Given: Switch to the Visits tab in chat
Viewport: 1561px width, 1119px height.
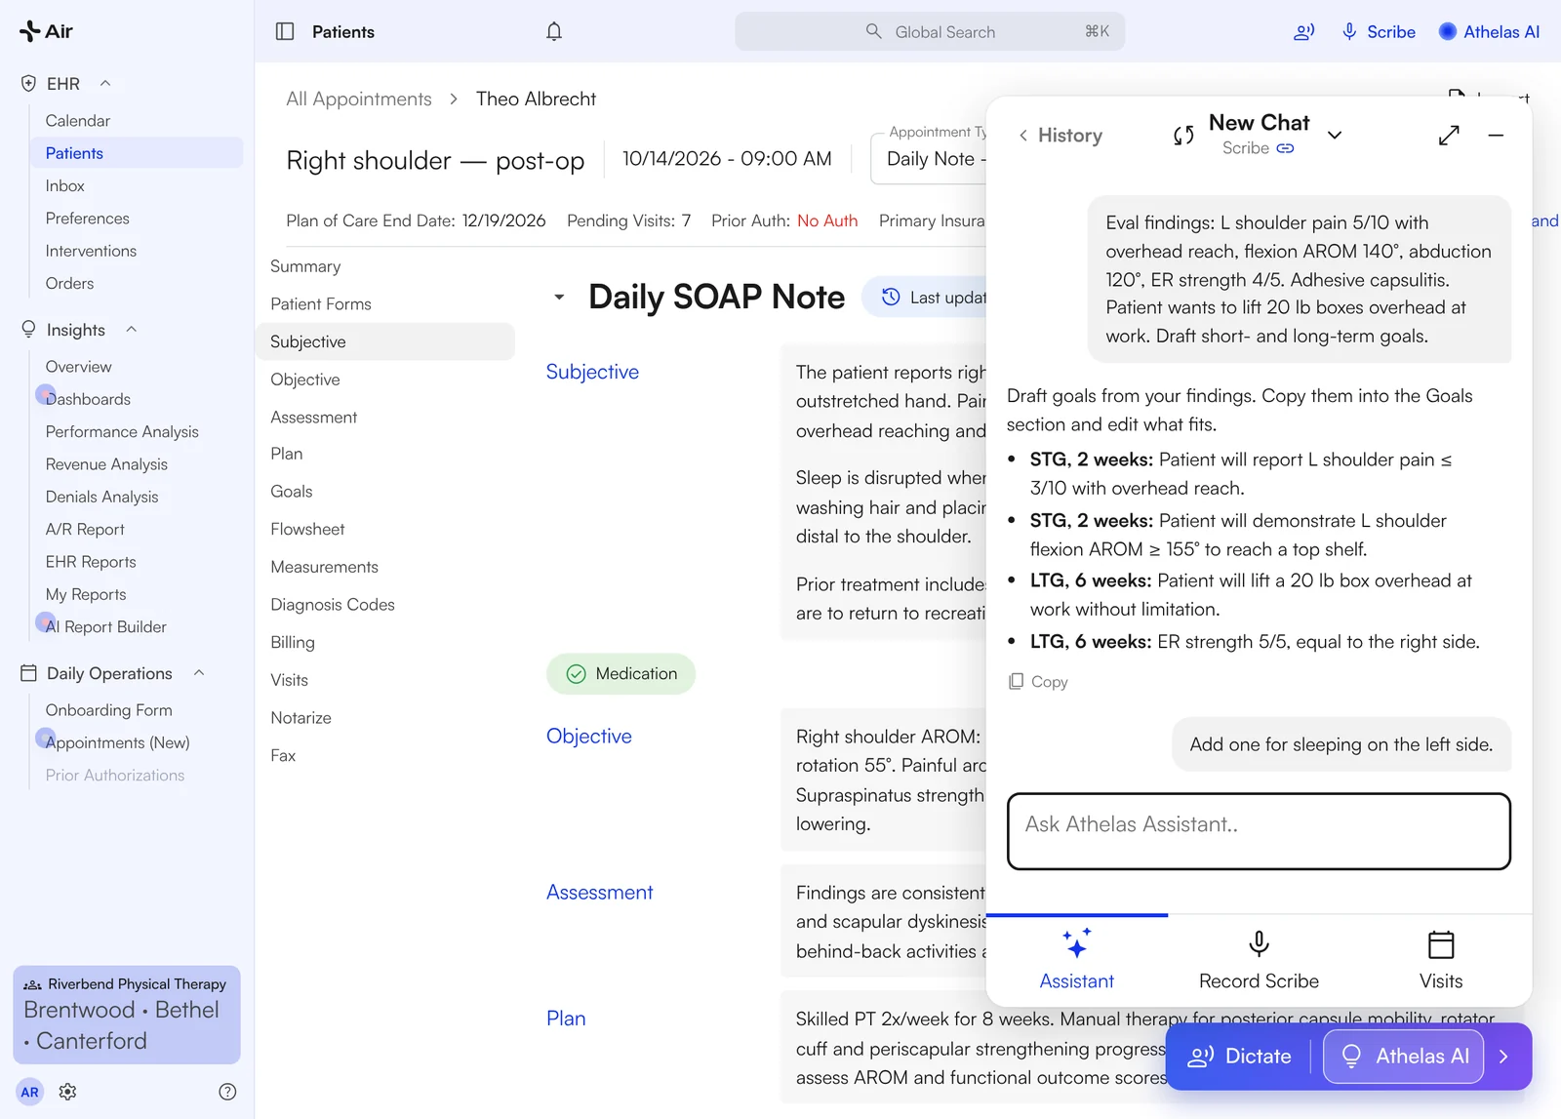Looking at the screenshot, I should click(x=1441, y=960).
